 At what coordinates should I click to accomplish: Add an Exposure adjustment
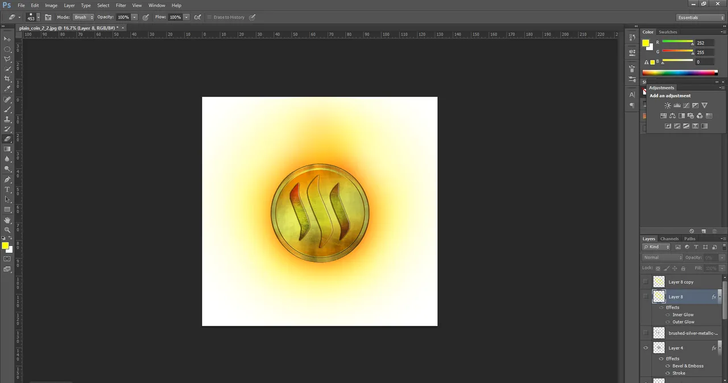coord(695,105)
